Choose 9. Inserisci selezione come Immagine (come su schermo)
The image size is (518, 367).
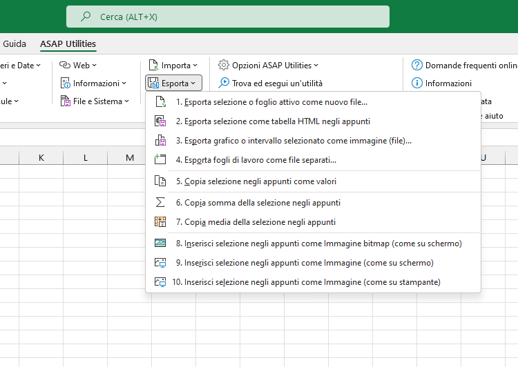tap(313, 263)
